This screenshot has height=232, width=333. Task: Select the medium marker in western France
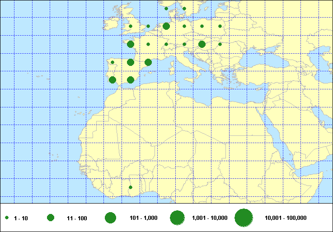[131, 44]
